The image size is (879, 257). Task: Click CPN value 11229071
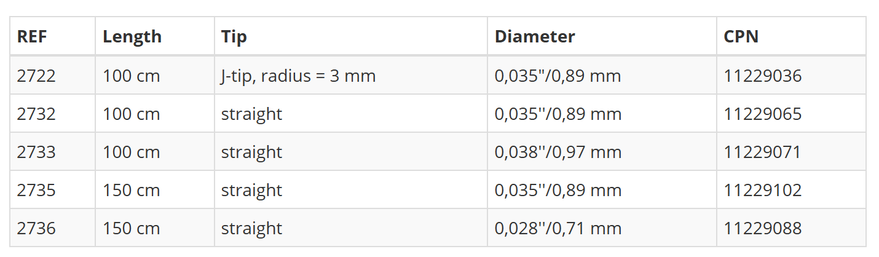(763, 152)
